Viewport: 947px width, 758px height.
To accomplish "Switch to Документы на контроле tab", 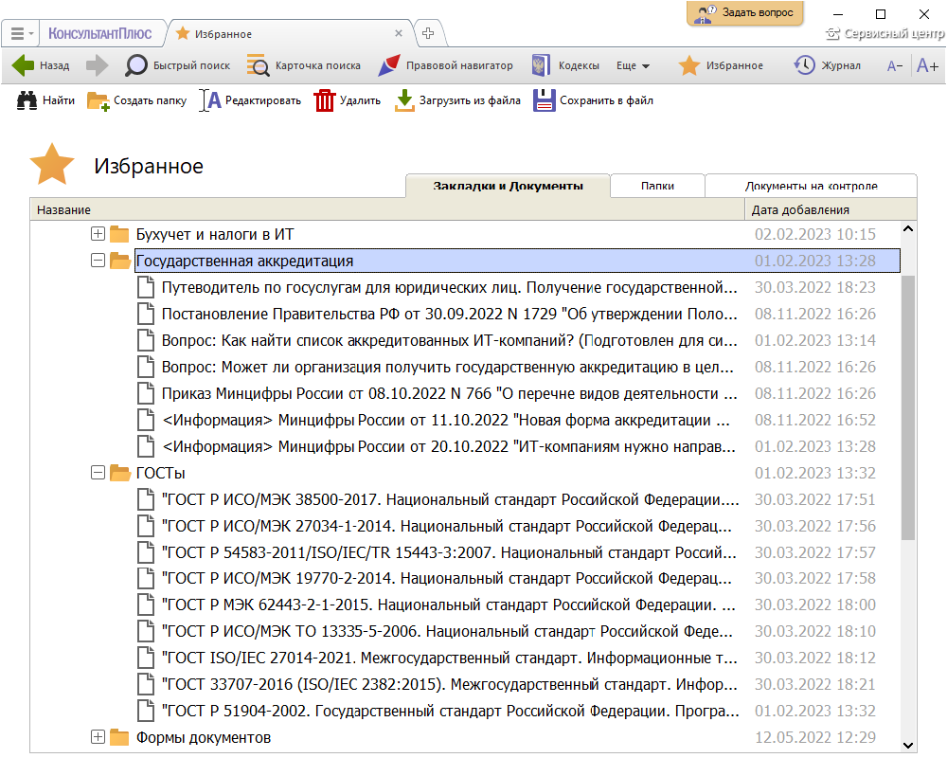I will click(811, 186).
